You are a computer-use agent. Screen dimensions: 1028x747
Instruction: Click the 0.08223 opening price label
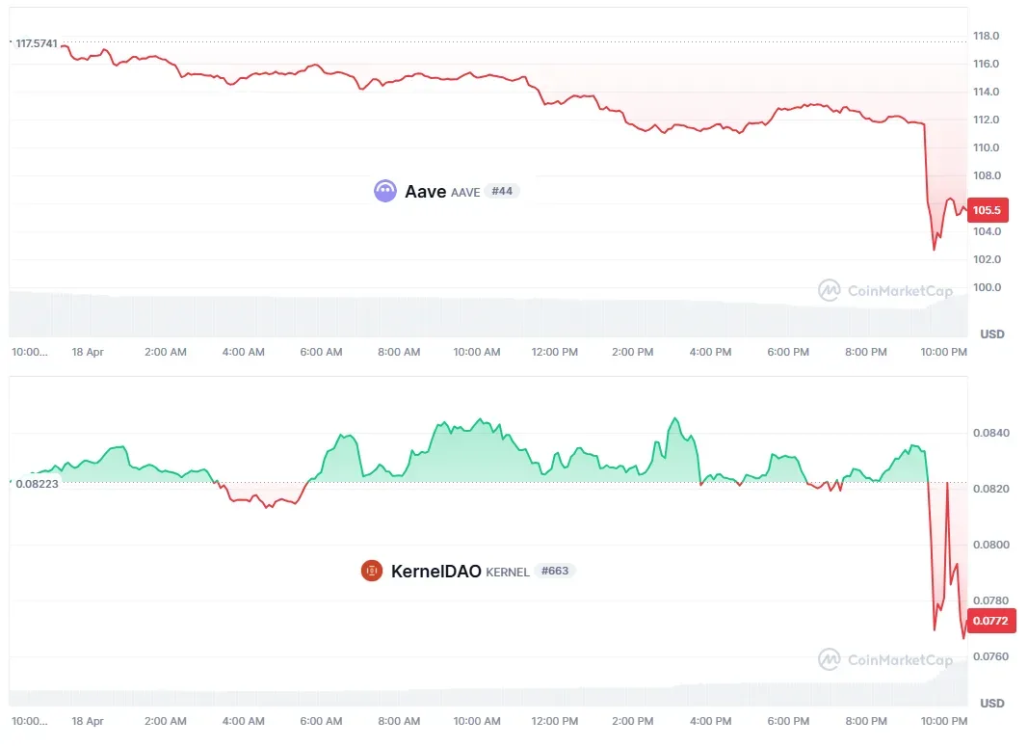(38, 483)
